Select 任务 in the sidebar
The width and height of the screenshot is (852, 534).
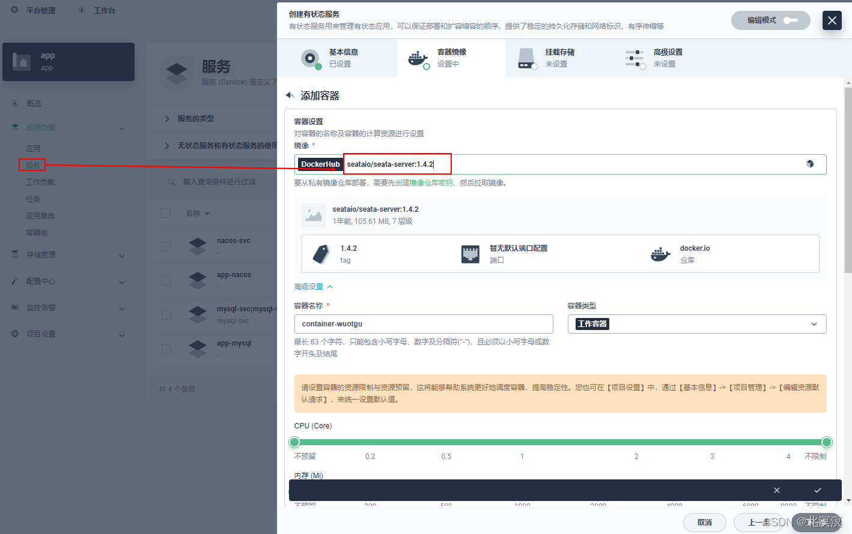(33, 199)
